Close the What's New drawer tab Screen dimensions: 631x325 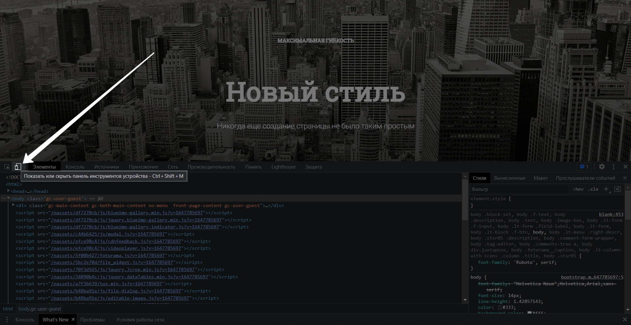[73, 319]
